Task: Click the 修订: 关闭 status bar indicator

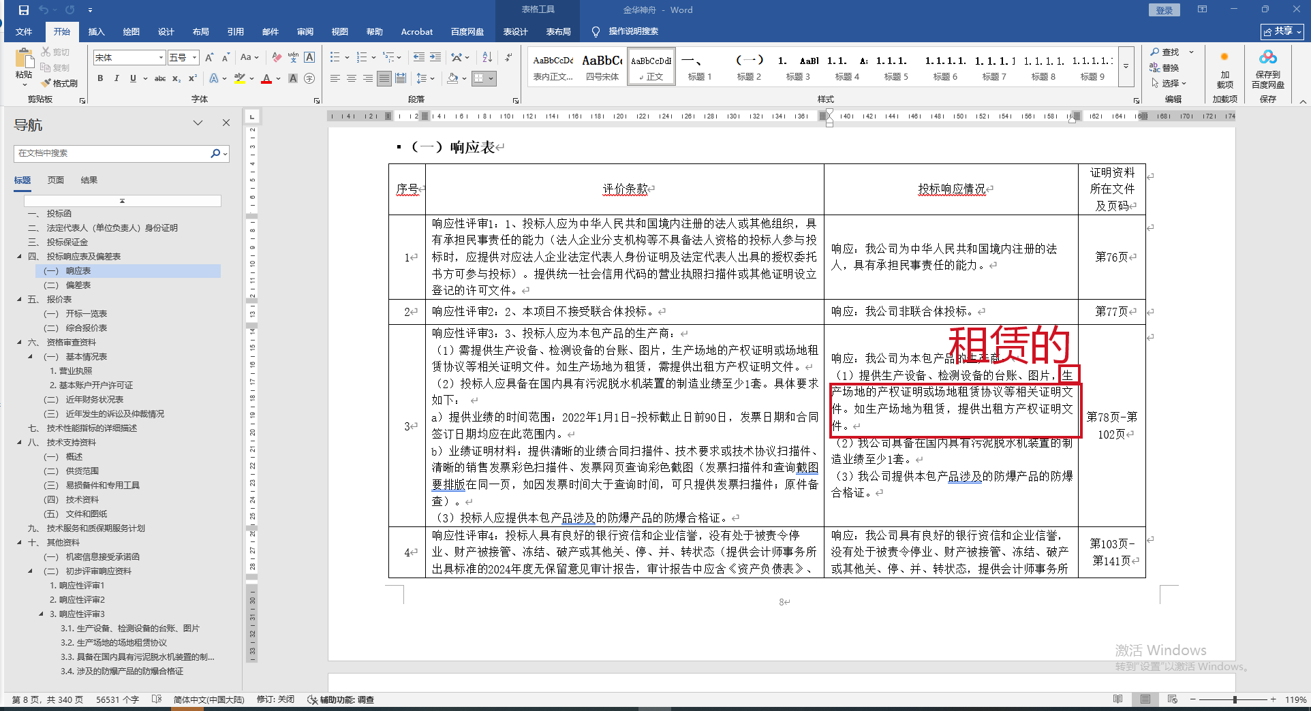Action: [275, 699]
